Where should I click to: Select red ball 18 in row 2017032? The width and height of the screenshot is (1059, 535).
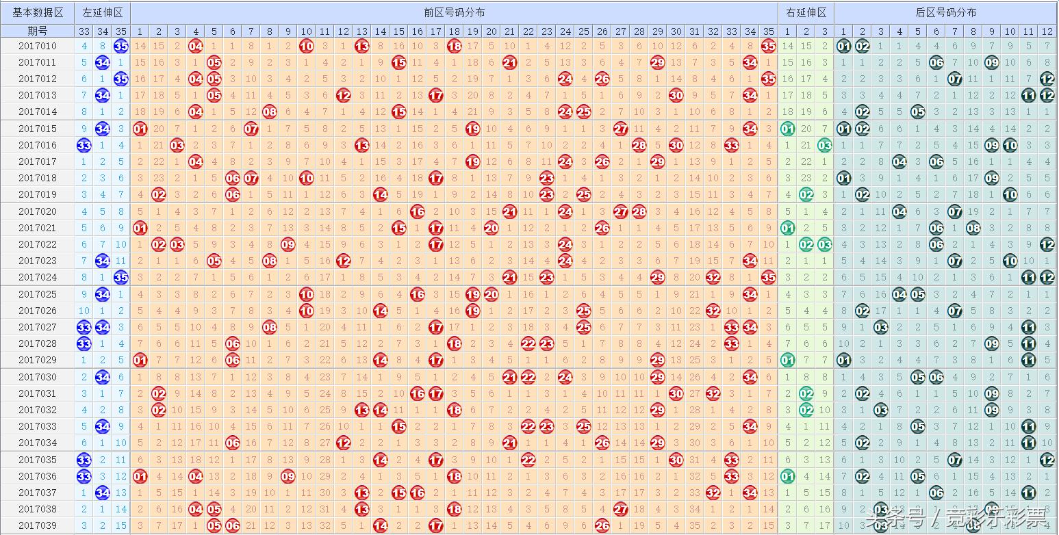[455, 410]
